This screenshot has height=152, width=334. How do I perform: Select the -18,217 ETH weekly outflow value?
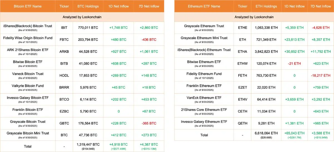(321, 75)
